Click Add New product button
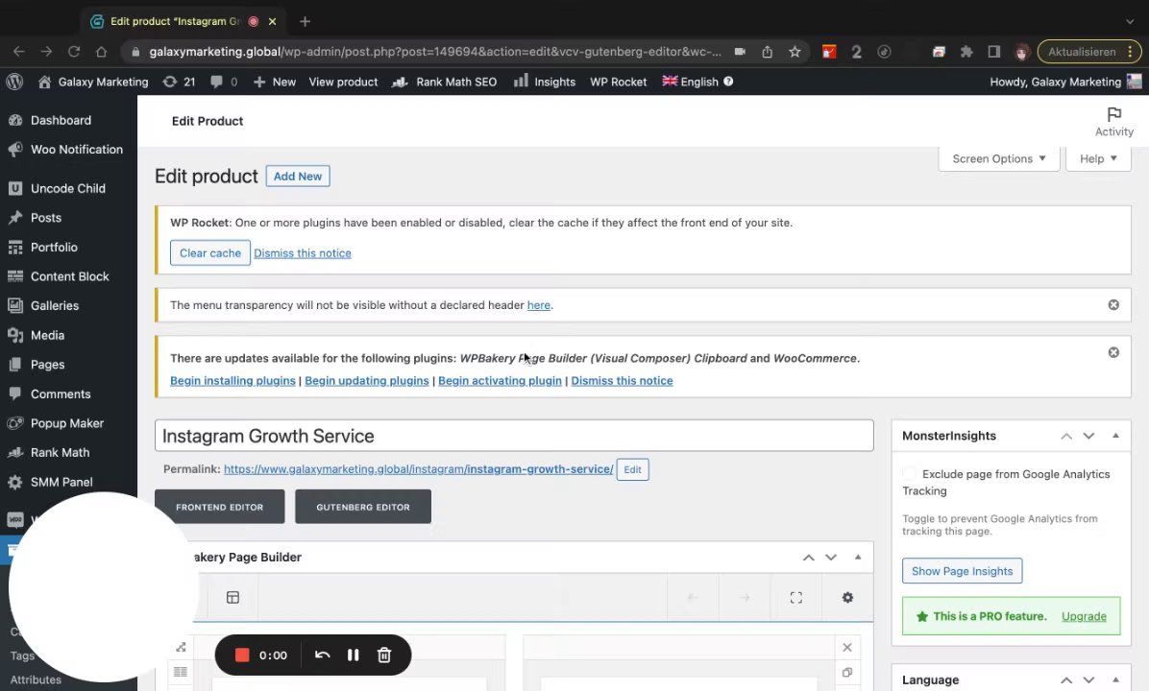This screenshot has width=1149, height=691. [x=298, y=177]
